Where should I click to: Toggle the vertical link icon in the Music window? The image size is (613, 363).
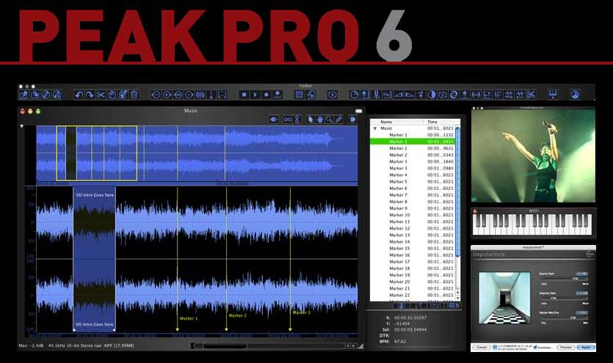297,120
